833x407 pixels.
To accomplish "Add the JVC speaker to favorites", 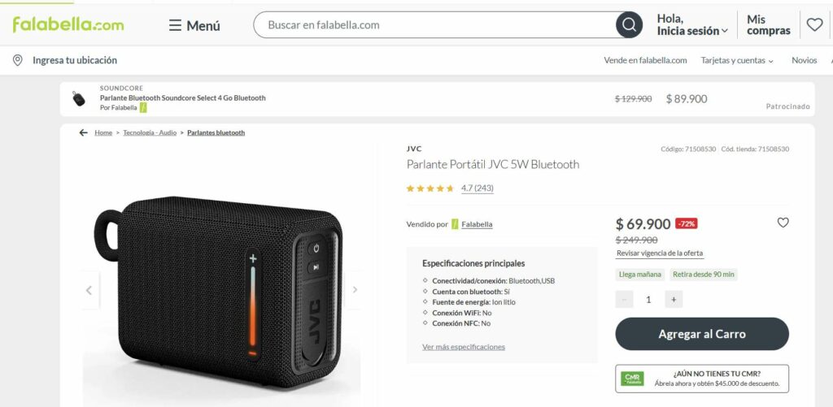I will 783,223.
